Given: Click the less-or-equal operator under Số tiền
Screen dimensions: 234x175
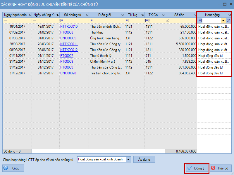Looking at the screenshot, I should point(168,21).
